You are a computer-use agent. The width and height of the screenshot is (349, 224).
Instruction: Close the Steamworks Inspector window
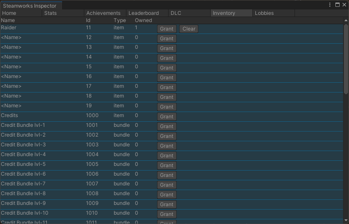coord(344,5)
